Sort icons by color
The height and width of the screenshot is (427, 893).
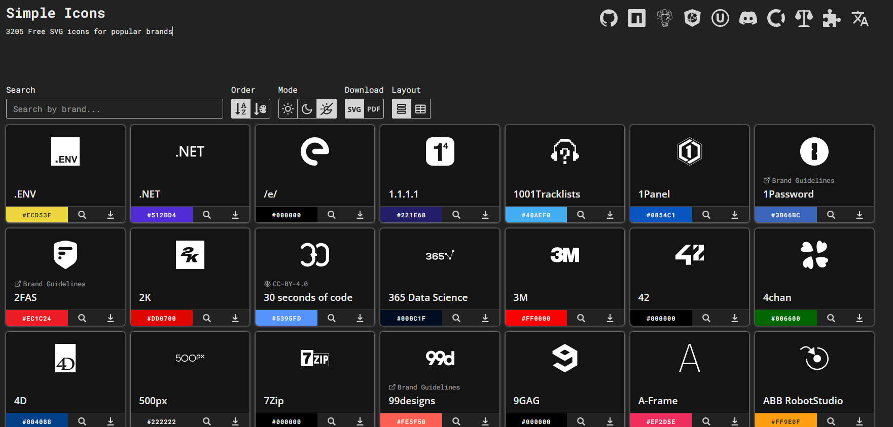(260, 109)
